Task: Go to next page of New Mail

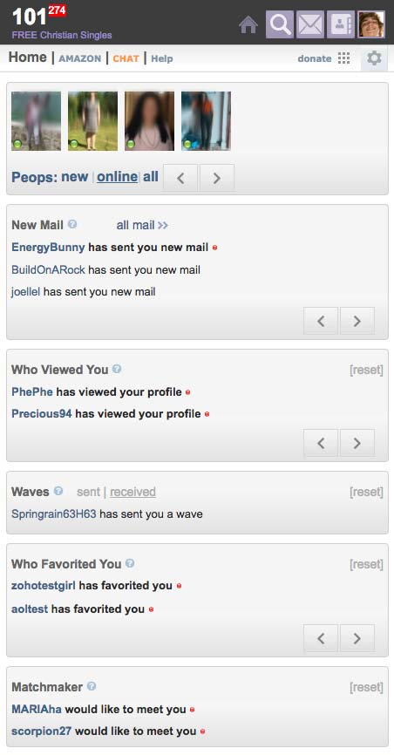Action: pos(357,321)
